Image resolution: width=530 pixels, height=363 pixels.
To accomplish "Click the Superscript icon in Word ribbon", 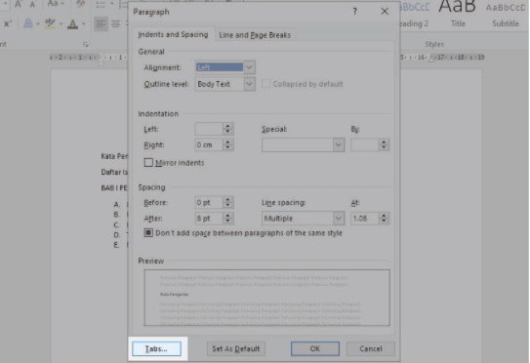I will 8,23.
